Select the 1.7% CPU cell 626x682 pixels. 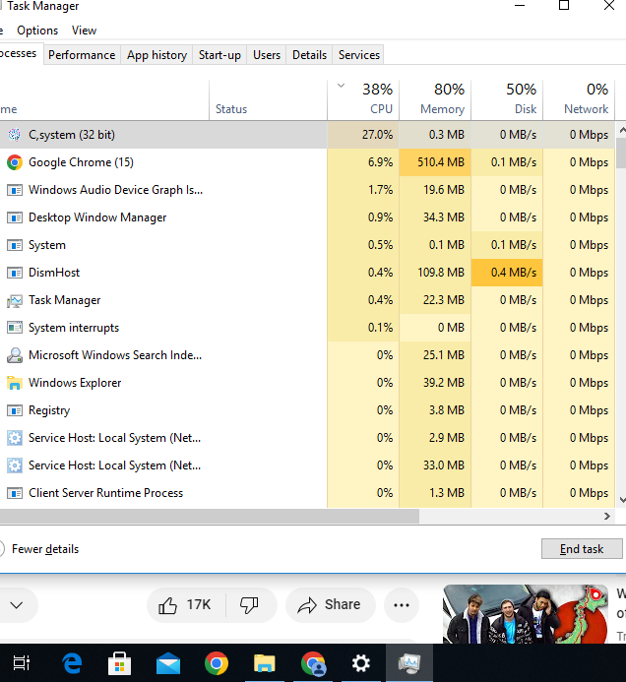[363, 190]
